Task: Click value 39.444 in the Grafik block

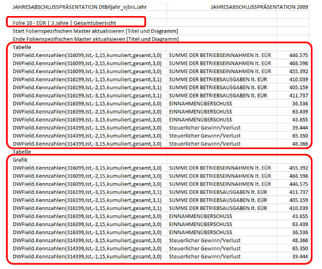Action: [x=300, y=257]
